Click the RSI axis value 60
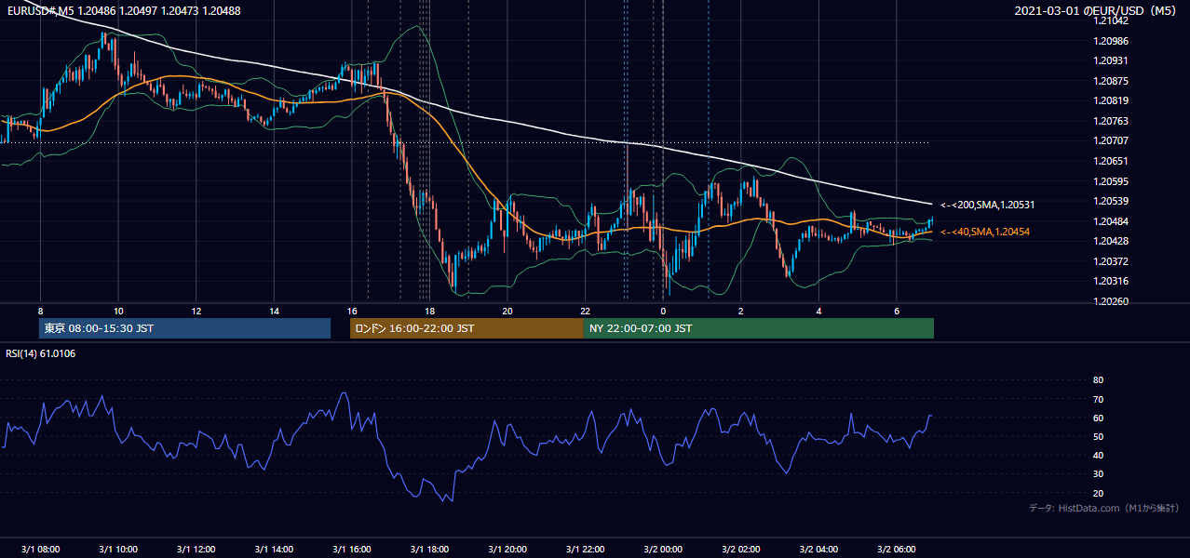The height and width of the screenshot is (558, 1190). pyautogui.click(x=1098, y=418)
